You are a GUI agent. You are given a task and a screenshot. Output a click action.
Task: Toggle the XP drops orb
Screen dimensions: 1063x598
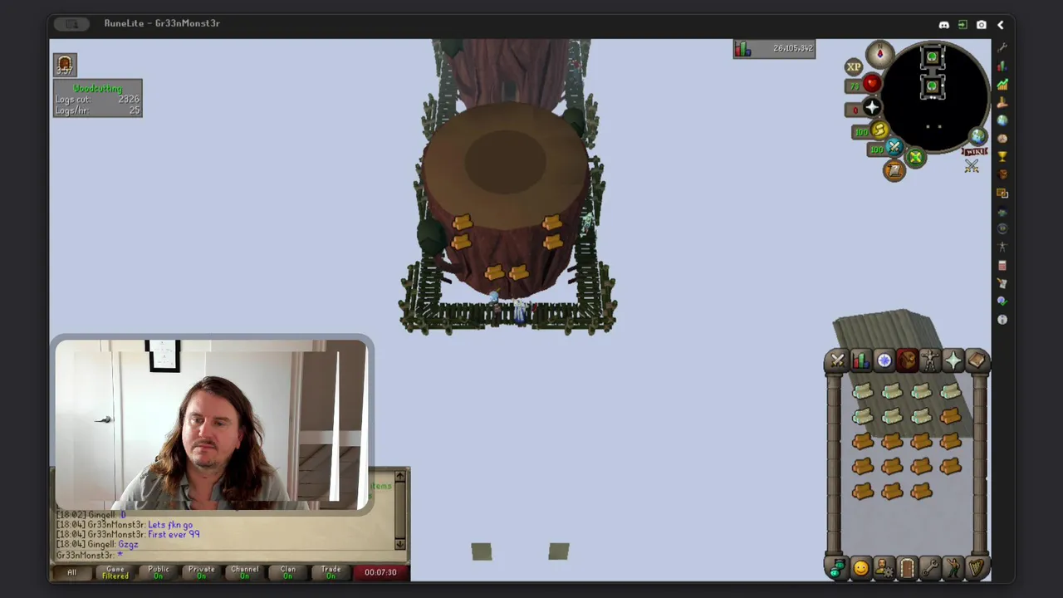tap(854, 67)
